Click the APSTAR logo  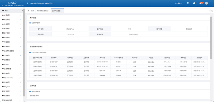click(13, 3)
